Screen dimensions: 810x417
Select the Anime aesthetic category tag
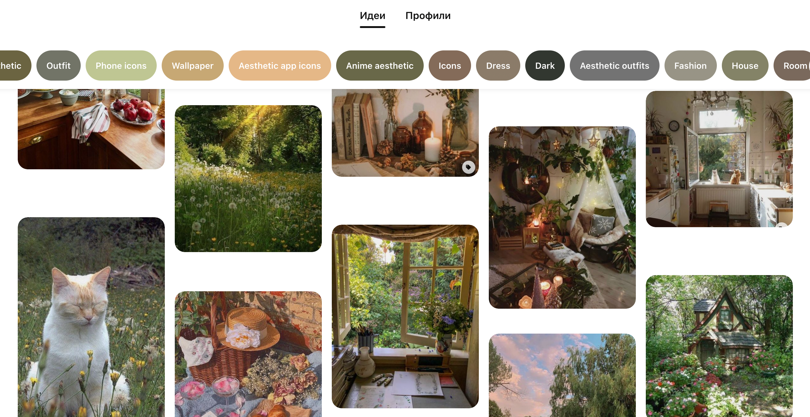(x=379, y=65)
